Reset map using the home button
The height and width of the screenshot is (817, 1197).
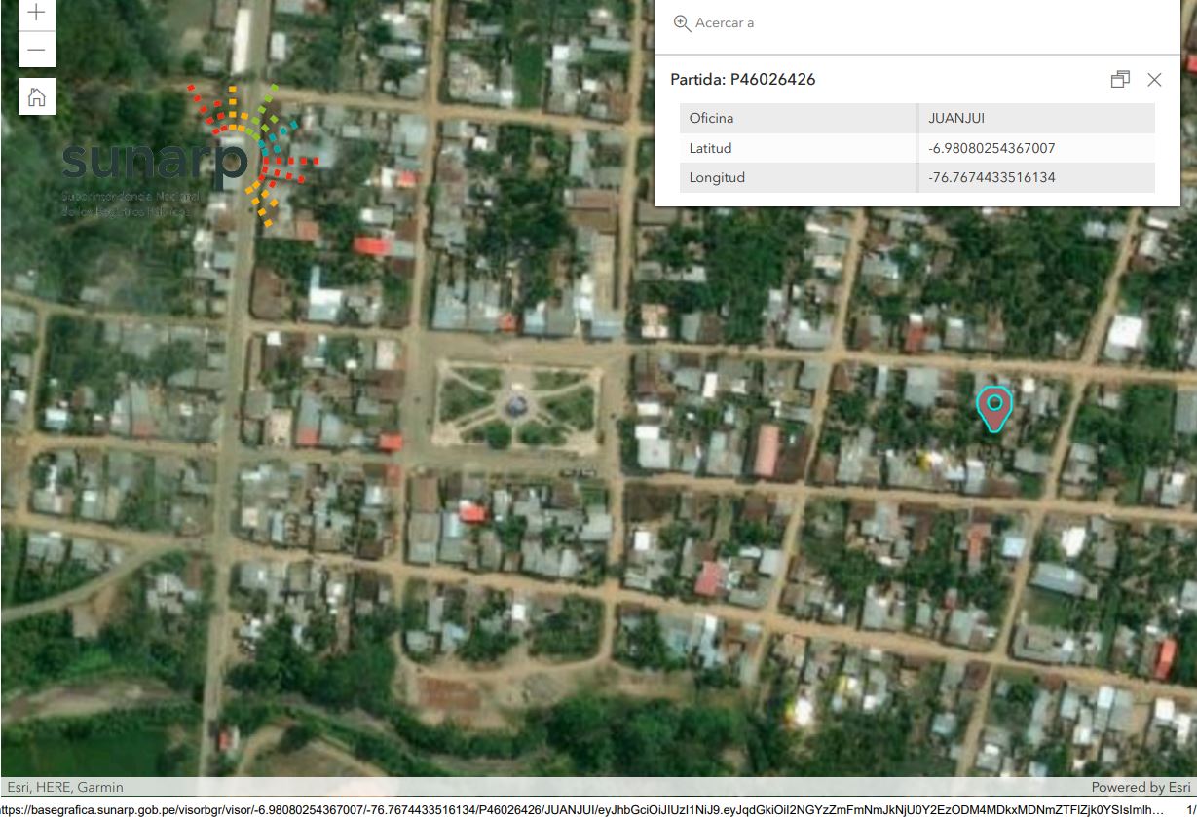pos(36,96)
